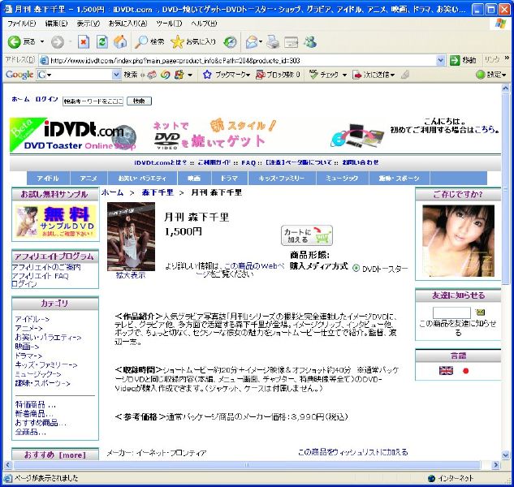Click the friend email input field
The height and width of the screenshot is (487, 514).
[x=451, y=312]
